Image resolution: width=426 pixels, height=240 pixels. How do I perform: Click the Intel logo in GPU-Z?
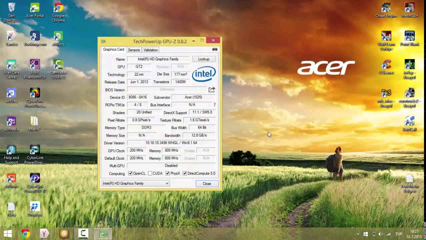click(204, 74)
